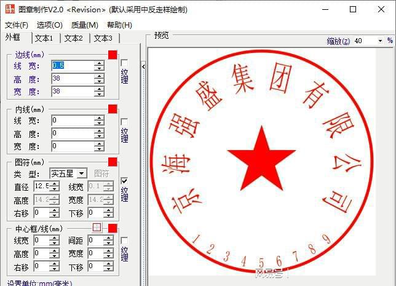The image size is (396, 286).
Task: Open the 文件(F) menu
Action: [17, 25]
